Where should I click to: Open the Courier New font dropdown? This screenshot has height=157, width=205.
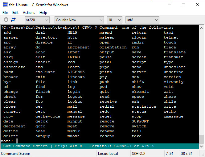click(x=79, y=20)
